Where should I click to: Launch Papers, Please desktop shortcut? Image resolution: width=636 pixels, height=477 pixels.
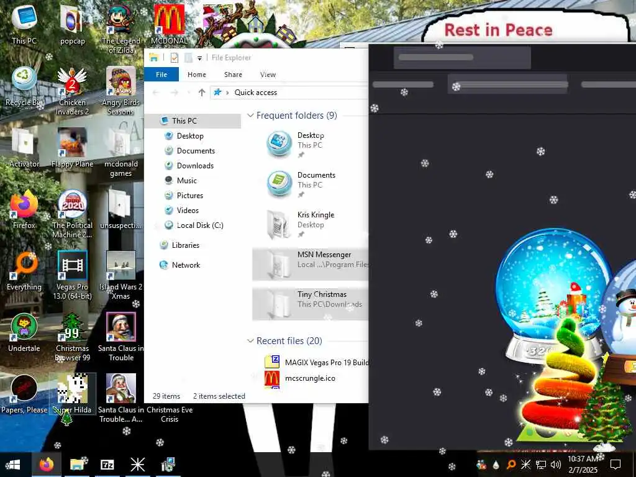click(x=24, y=394)
